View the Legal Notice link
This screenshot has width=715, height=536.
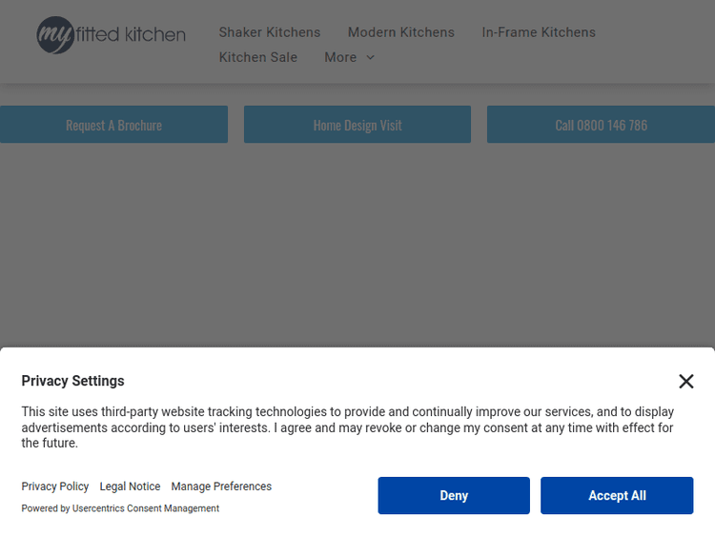pyautogui.click(x=130, y=486)
